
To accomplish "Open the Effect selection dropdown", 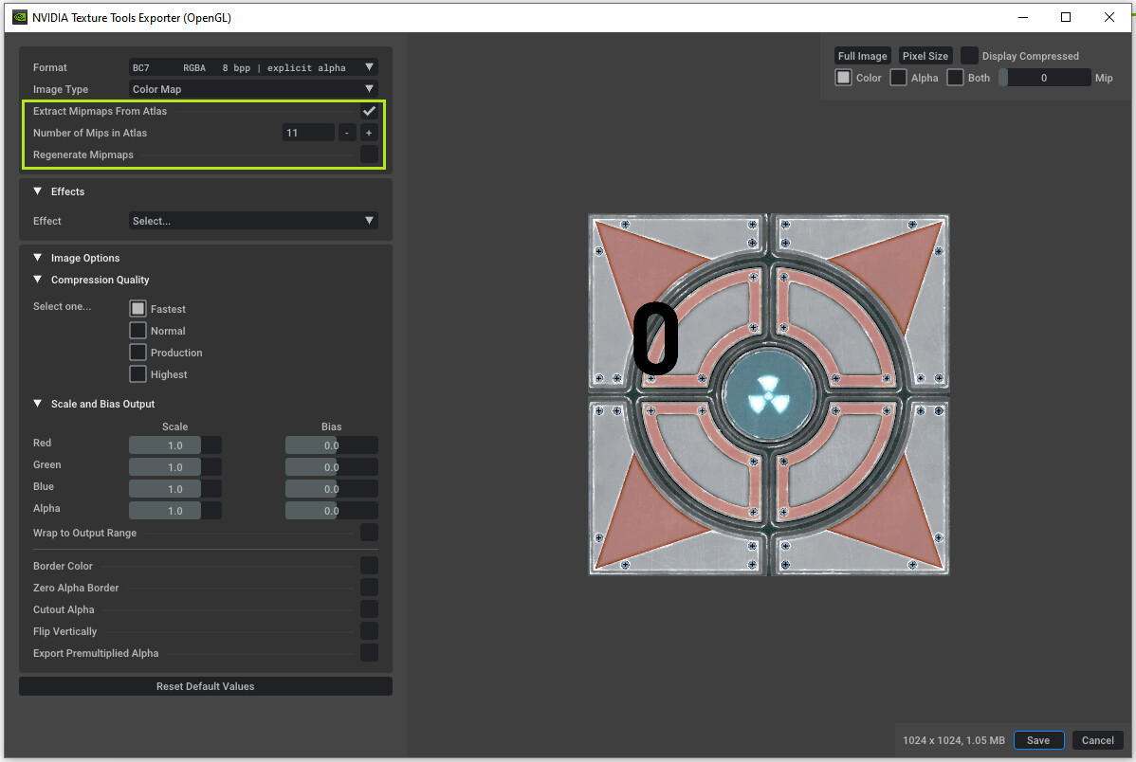I will [251, 220].
